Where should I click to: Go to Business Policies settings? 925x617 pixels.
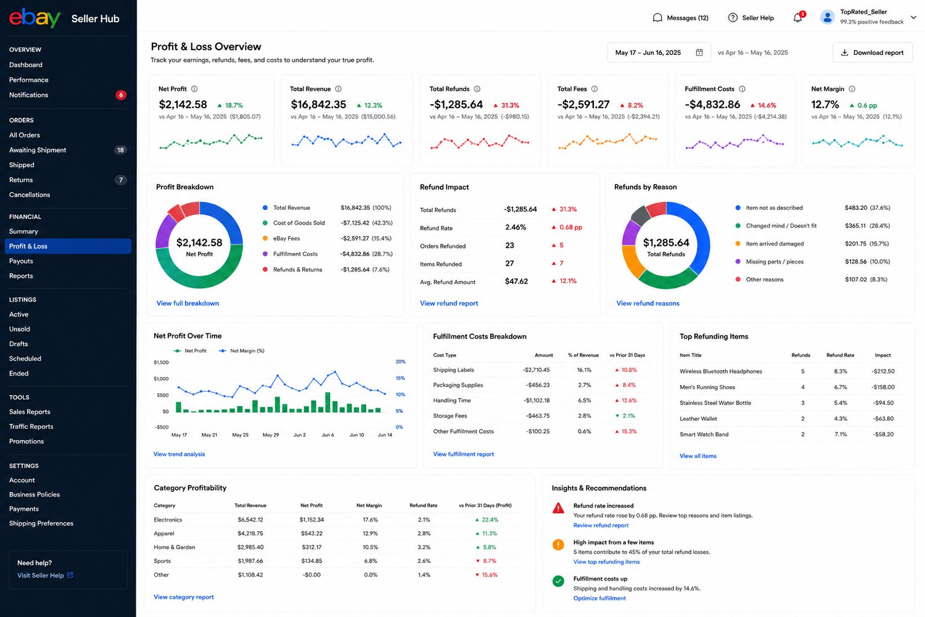pos(35,494)
